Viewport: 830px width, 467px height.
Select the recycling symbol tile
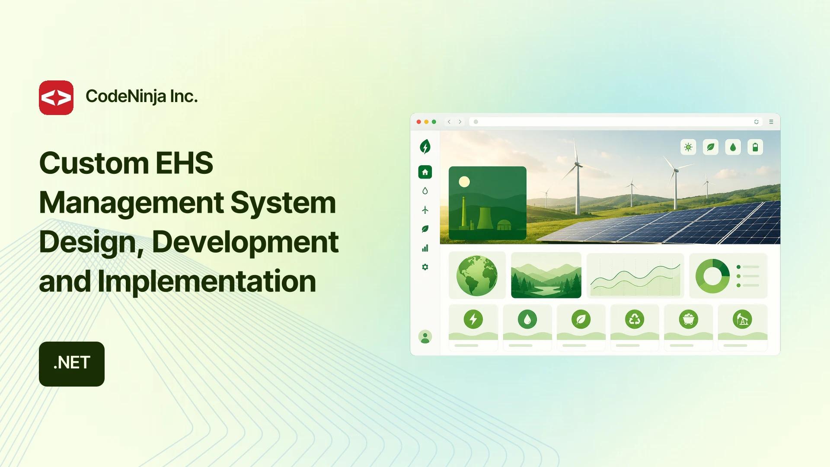click(635, 327)
